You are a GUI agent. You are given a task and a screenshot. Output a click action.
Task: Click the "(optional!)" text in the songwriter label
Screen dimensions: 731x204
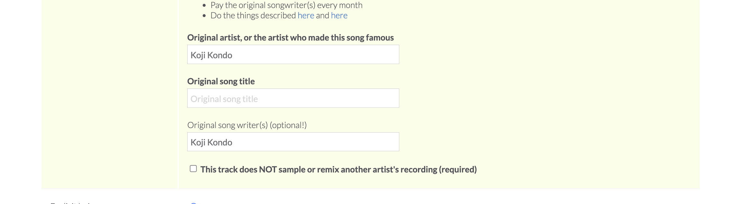coord(288,125)
